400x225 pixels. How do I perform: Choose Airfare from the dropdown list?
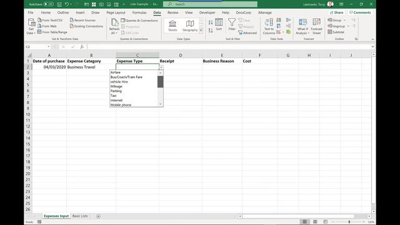click(x=134, y=72)
